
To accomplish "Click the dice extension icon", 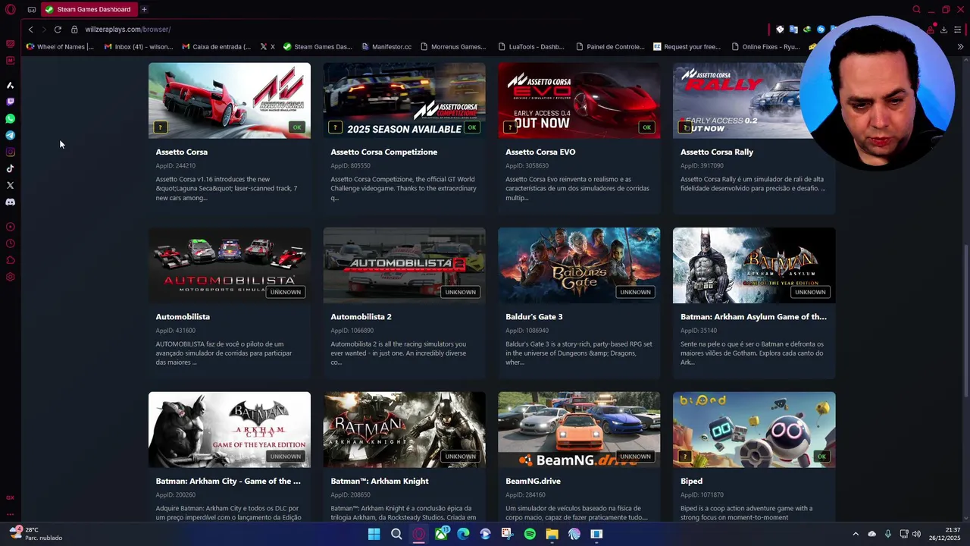I will (780, 29).
